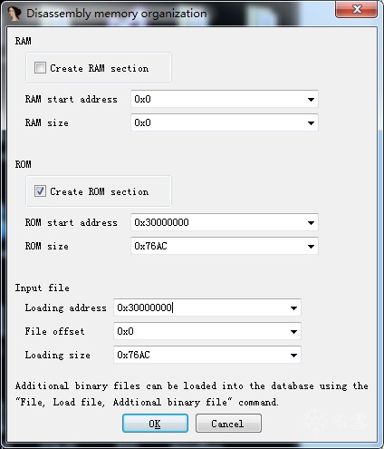
Task: Click the File offset input field
Action: (x=207, y=331)
